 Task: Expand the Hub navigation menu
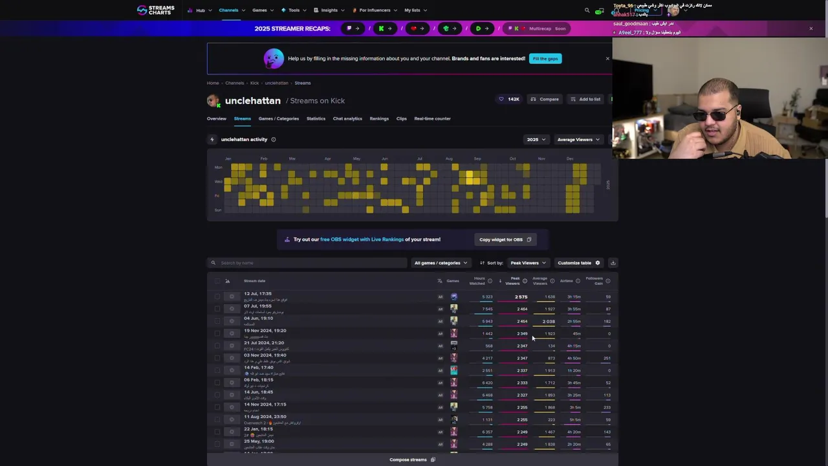click(x=200, y=10)
